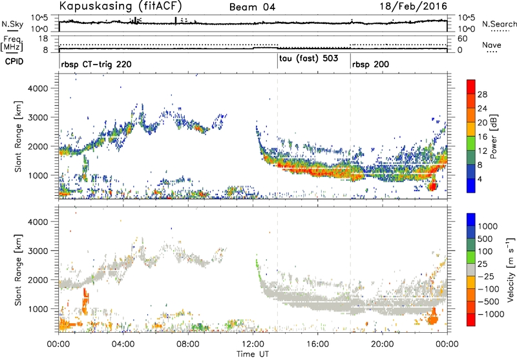The image size is (517, 358).
Task: Click the CPID label
Action: [14, 61]
